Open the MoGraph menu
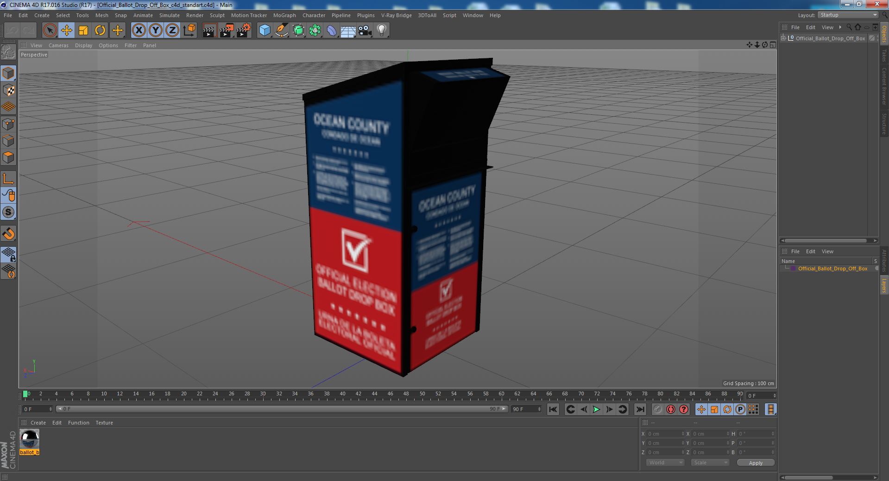 pyautogui.click(x=284, y=15)
